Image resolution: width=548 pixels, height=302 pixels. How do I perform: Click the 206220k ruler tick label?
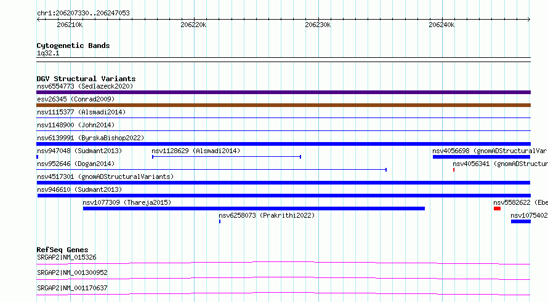[x=193, y=25]
